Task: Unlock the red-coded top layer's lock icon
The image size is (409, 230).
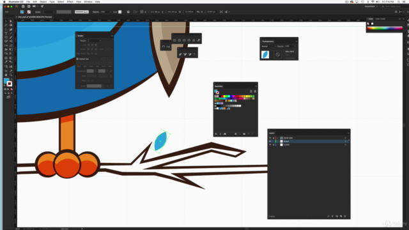Action: [x=274, y=138]
